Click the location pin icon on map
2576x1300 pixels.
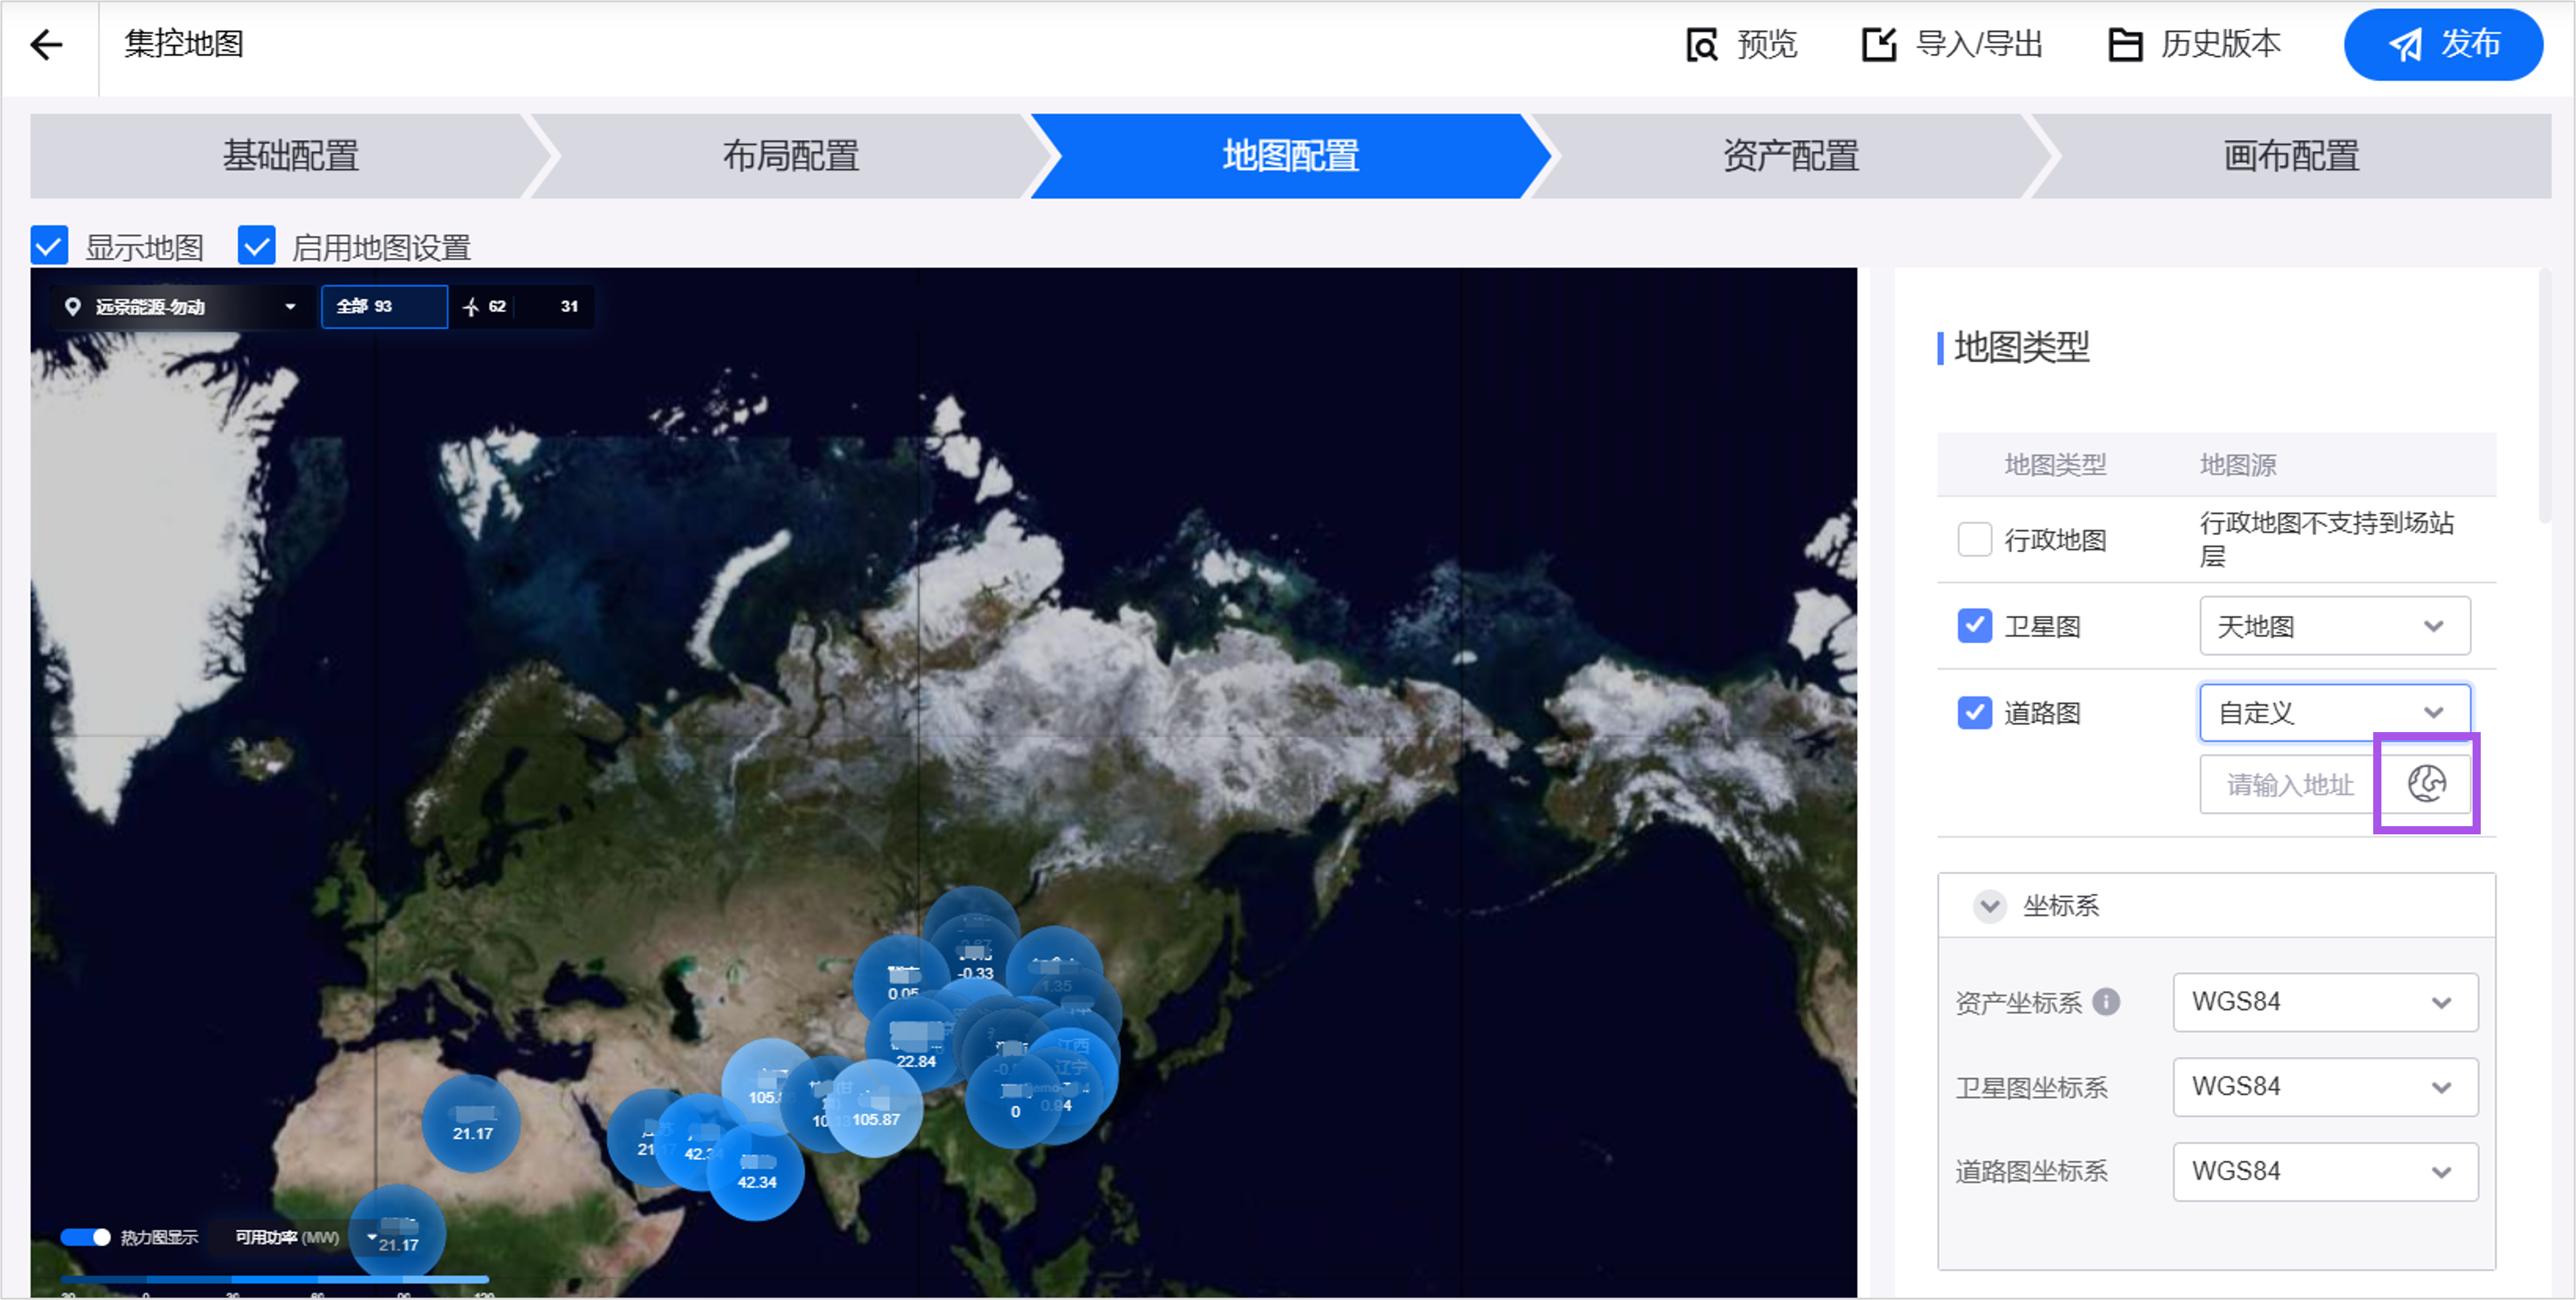point(72,307)
